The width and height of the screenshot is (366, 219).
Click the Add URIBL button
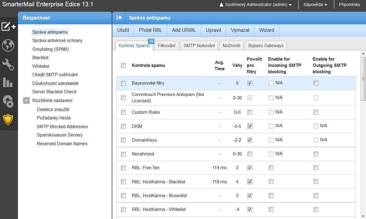point(184,30)
